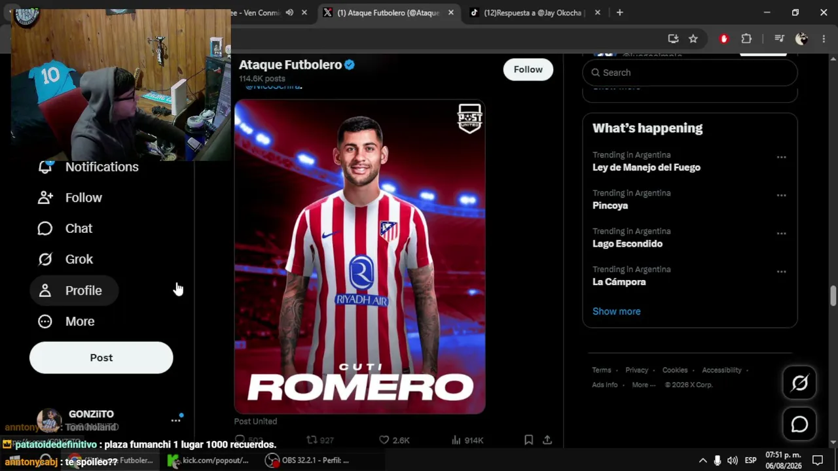Click the white Post button
Viewport: 838px width, 471px height.
[x=101, y=358]
